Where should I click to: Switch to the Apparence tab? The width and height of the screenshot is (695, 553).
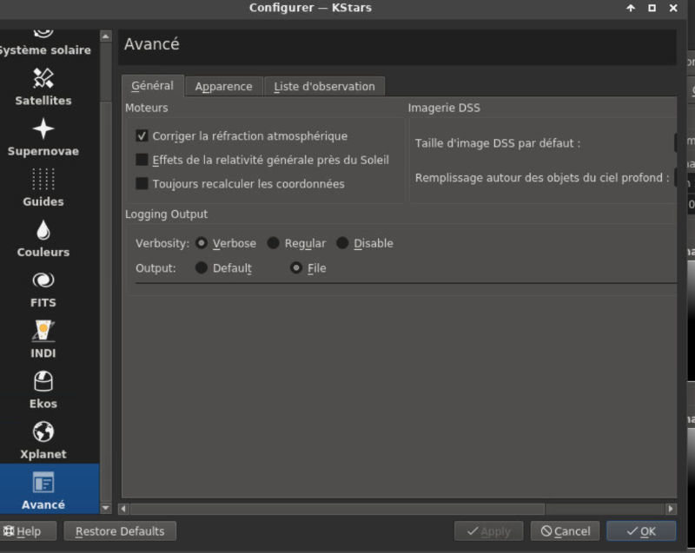224,86
